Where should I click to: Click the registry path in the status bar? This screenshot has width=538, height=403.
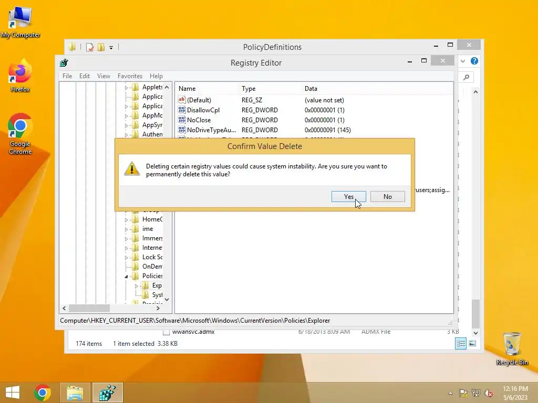click(x=195, y=321)
